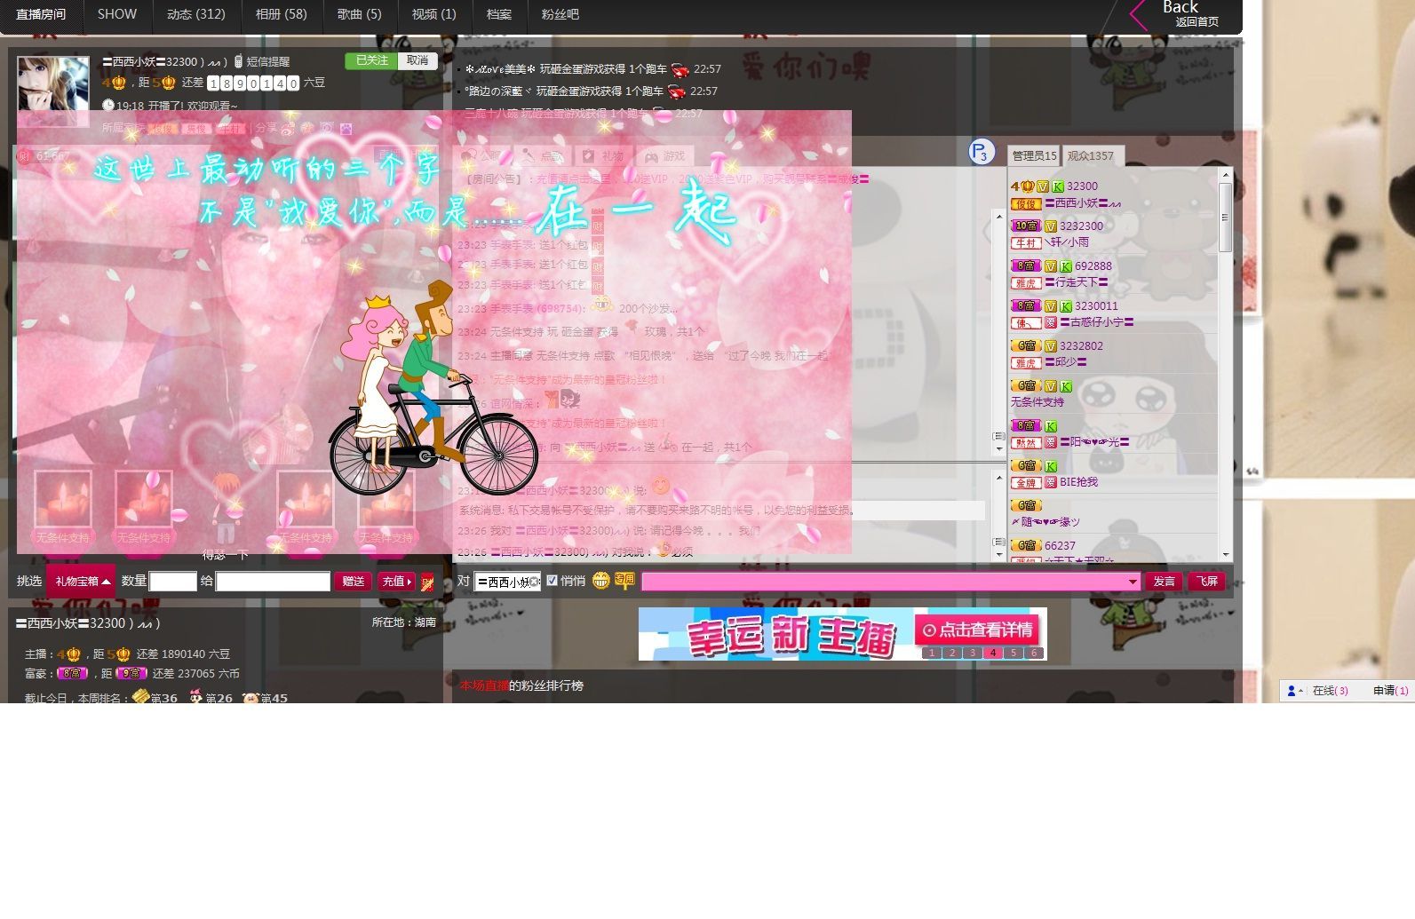Select banner page 1
Viewport: 1415px width, 919px height.
point(932,653)
